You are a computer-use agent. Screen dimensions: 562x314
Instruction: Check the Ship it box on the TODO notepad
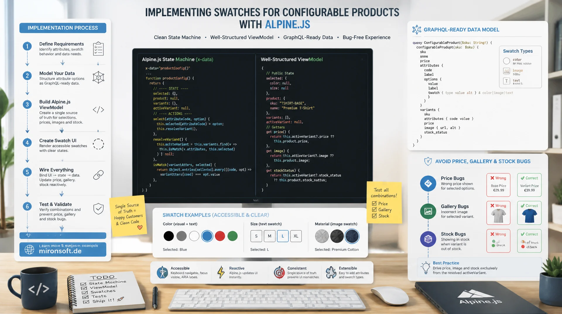(x=86, y=302)
